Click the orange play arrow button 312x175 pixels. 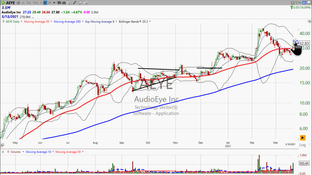tap(303, 137)
